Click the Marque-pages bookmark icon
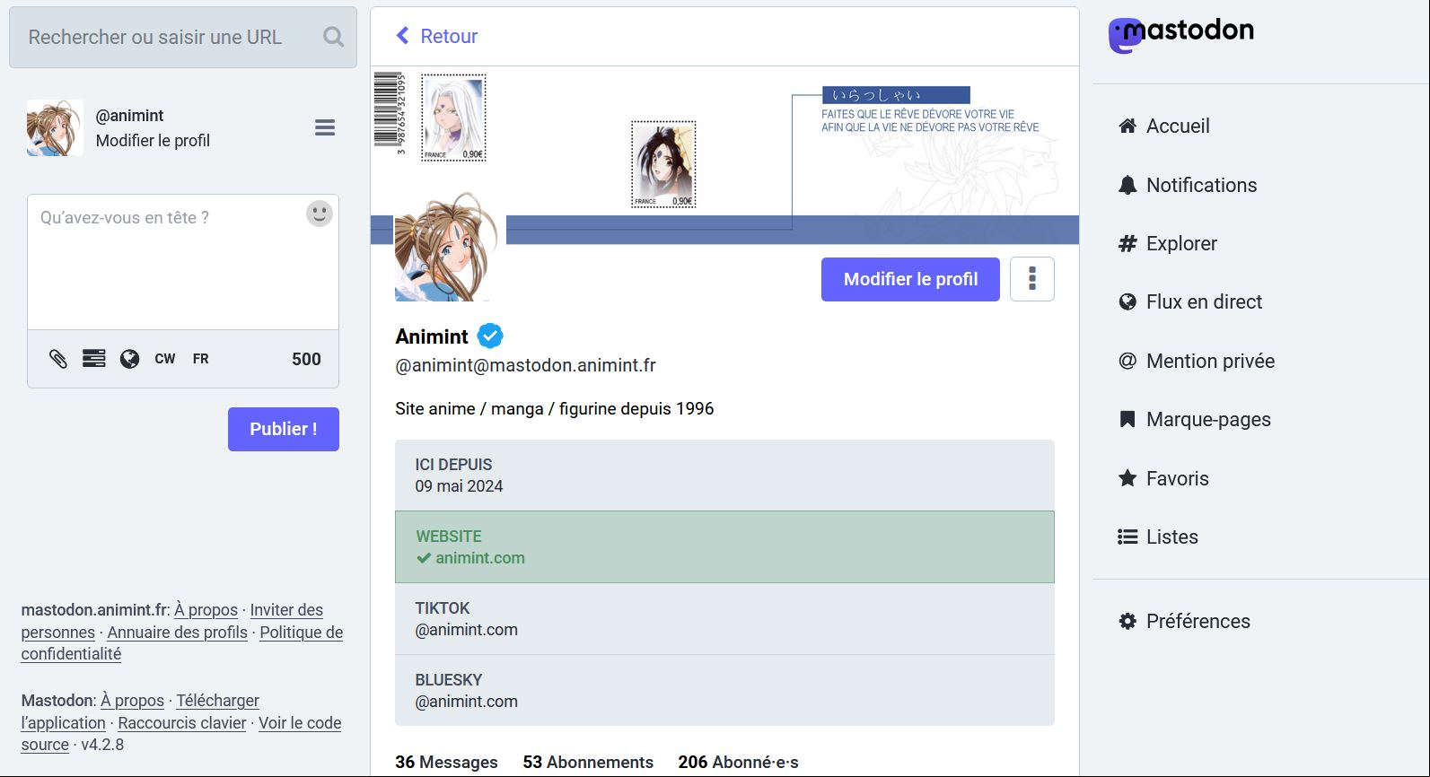1430x777 pixels. (x=1127, y=419)
